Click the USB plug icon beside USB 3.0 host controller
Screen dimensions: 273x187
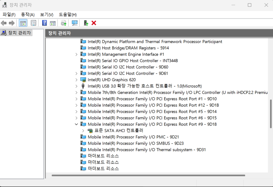pyautogui.click(x=83, y=86)
